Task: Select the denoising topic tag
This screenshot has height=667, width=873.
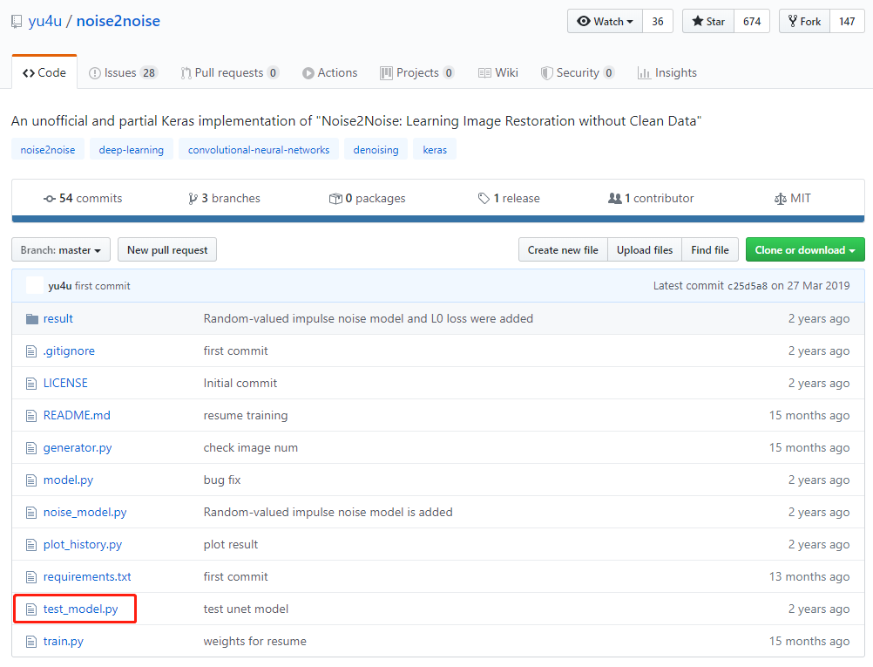Action: tap(376, 149)
